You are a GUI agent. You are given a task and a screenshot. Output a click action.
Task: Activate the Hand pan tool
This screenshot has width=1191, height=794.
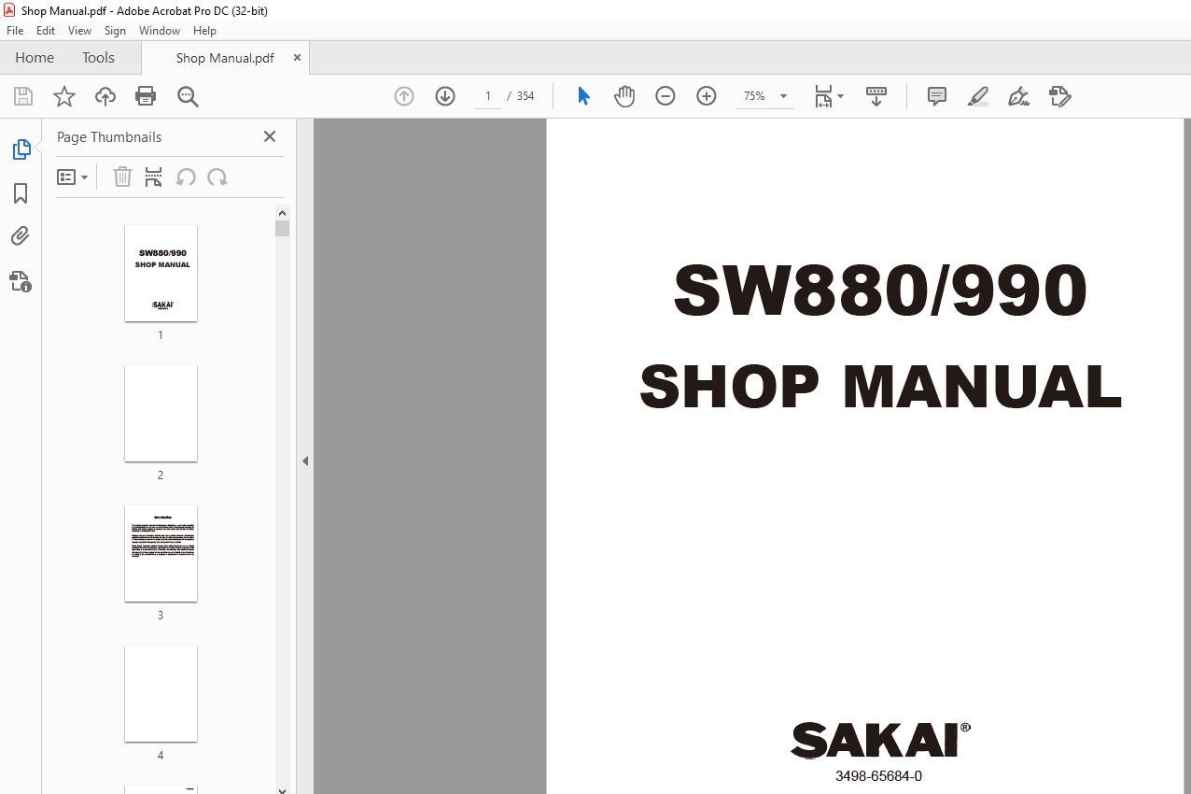click(624, 96)
